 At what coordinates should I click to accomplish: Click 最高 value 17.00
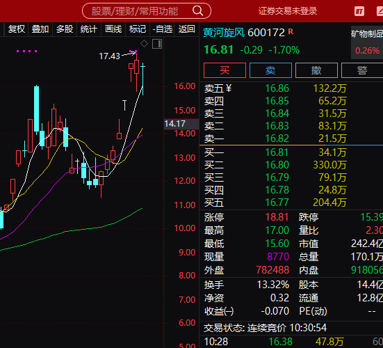tap(277, 230)
